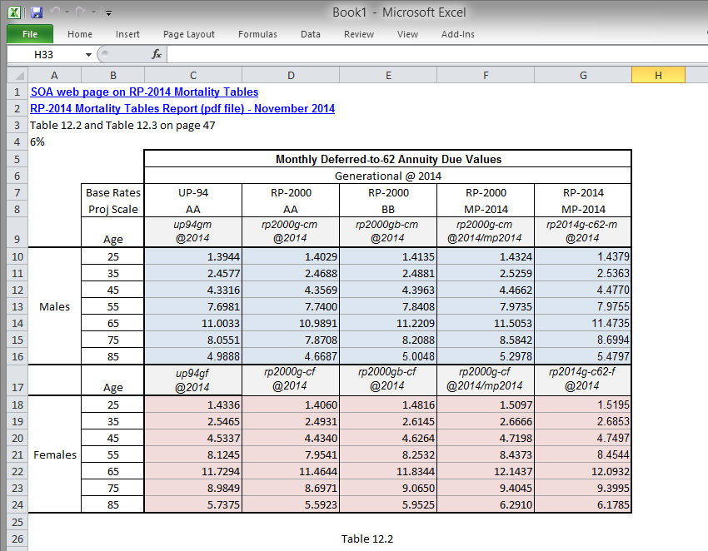
Task: Open the Name Box dropdown arrow
Action: (x=88, y=55)
